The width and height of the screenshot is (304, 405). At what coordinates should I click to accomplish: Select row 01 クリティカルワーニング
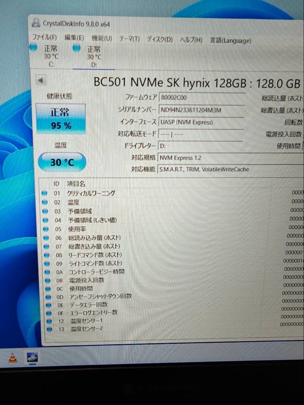click(172, 193)
